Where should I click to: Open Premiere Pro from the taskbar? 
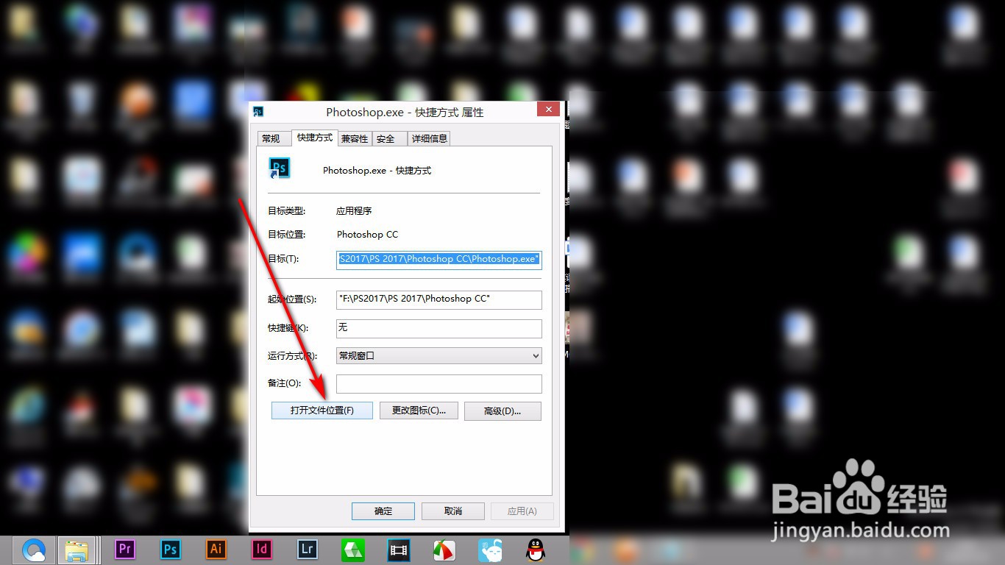point(125,549)
